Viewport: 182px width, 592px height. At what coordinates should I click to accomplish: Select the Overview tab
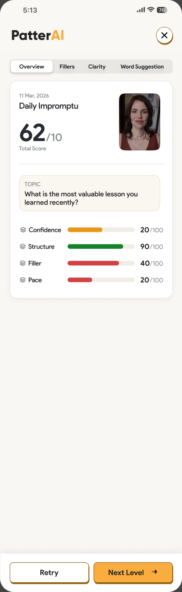click(x=31, y=66)
